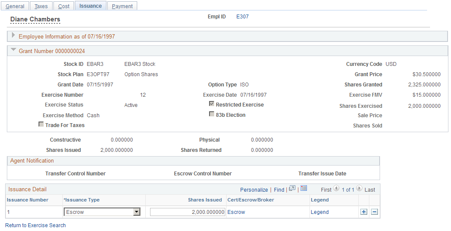The image size is (451, 231).
Task: Click the Cert/Escrow/Broker column header
Action: [251, 200]
